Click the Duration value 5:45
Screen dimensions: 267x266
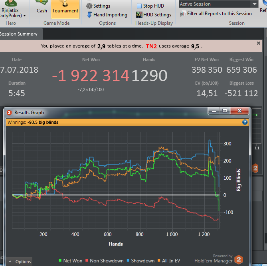point(17,93)
